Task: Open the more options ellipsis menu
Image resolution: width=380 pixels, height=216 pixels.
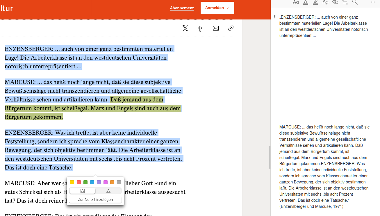Action: [x=373, y=2]
